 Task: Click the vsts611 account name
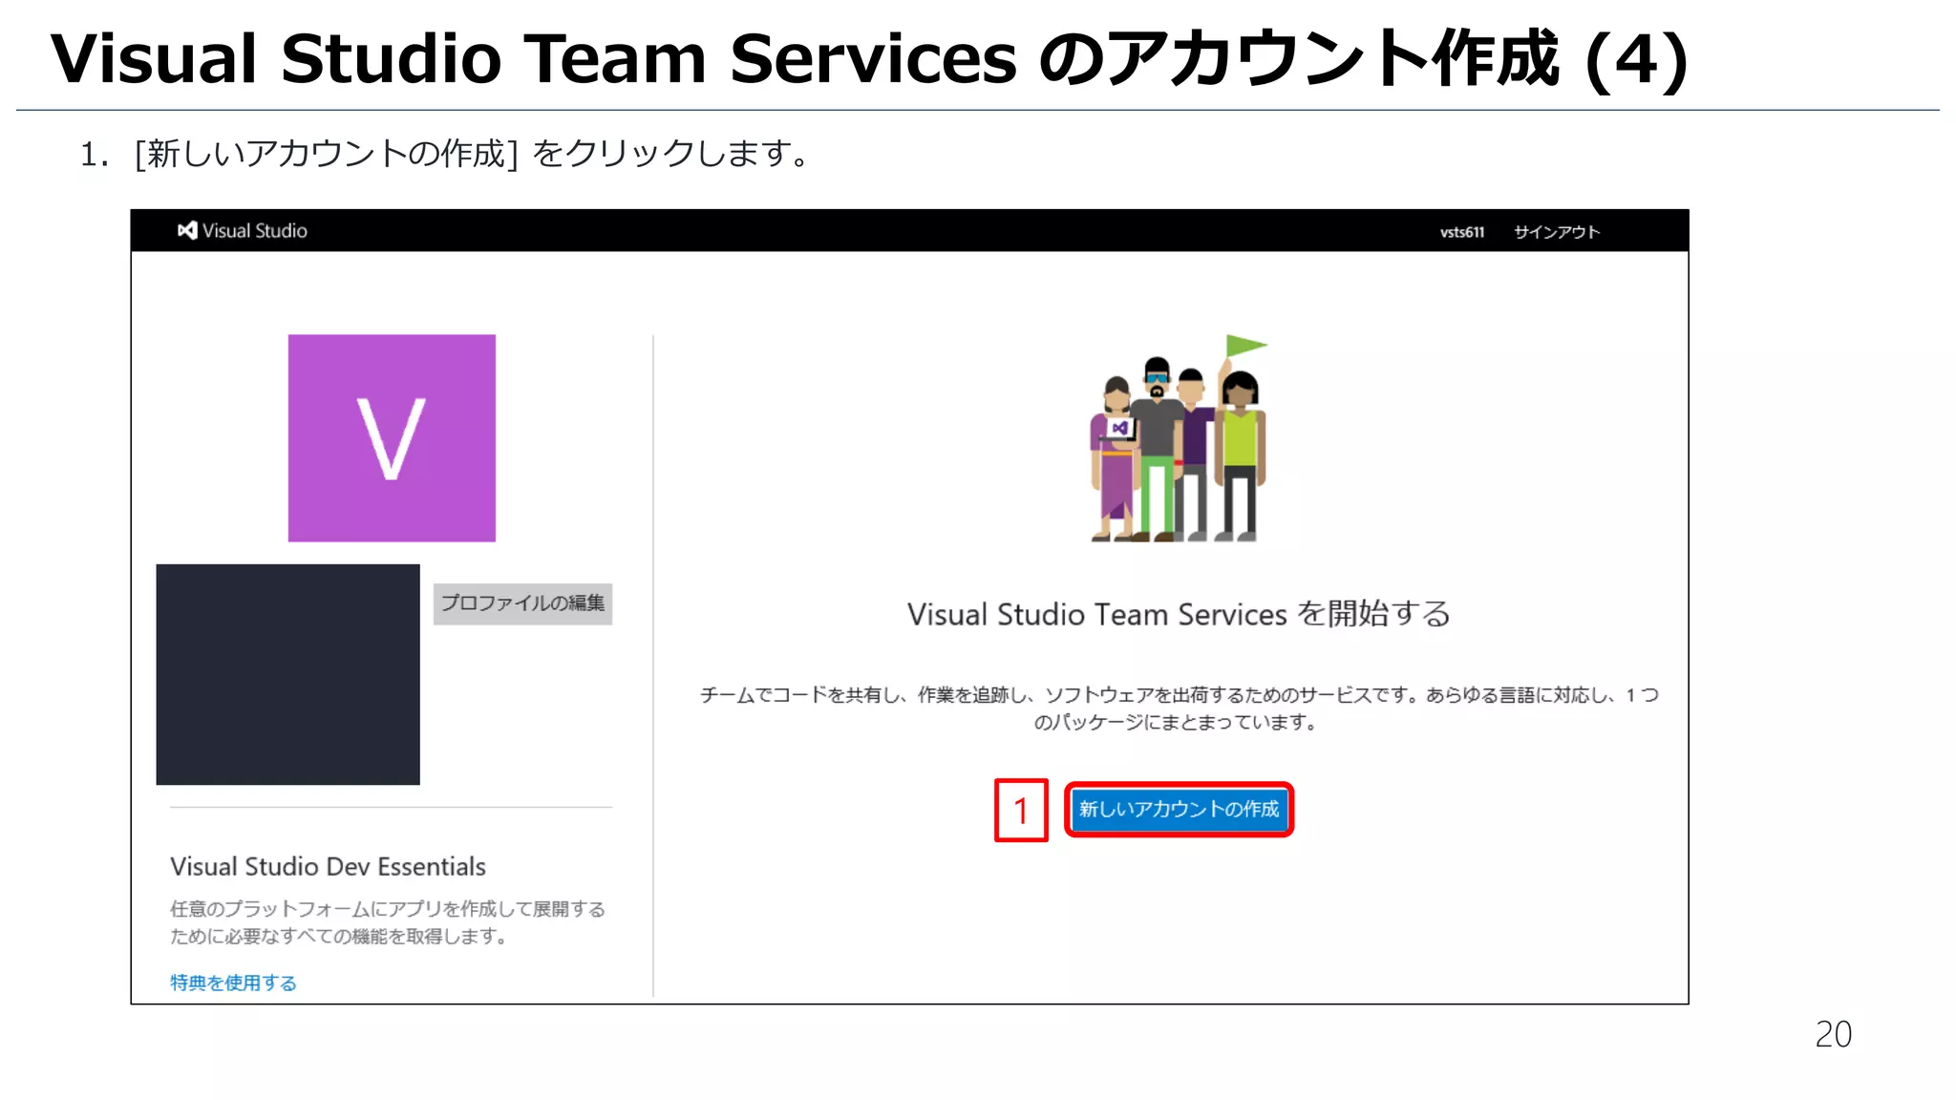coord(1461,232)
